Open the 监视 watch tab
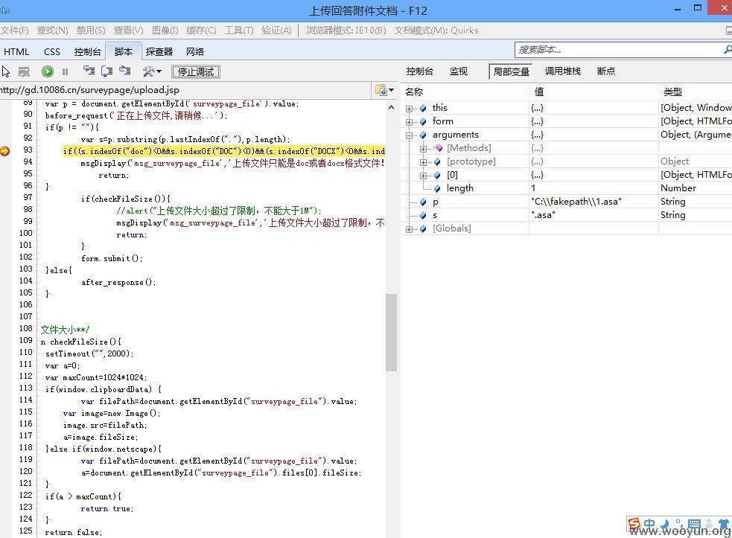 [459, 71]
